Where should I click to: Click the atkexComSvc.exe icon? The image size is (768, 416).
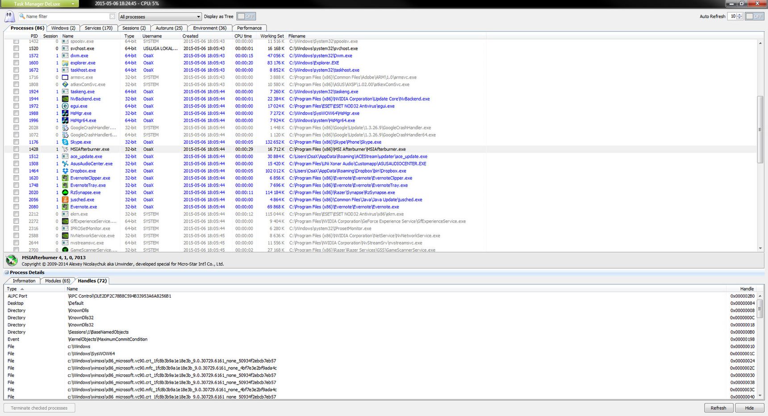click(65, 84)
